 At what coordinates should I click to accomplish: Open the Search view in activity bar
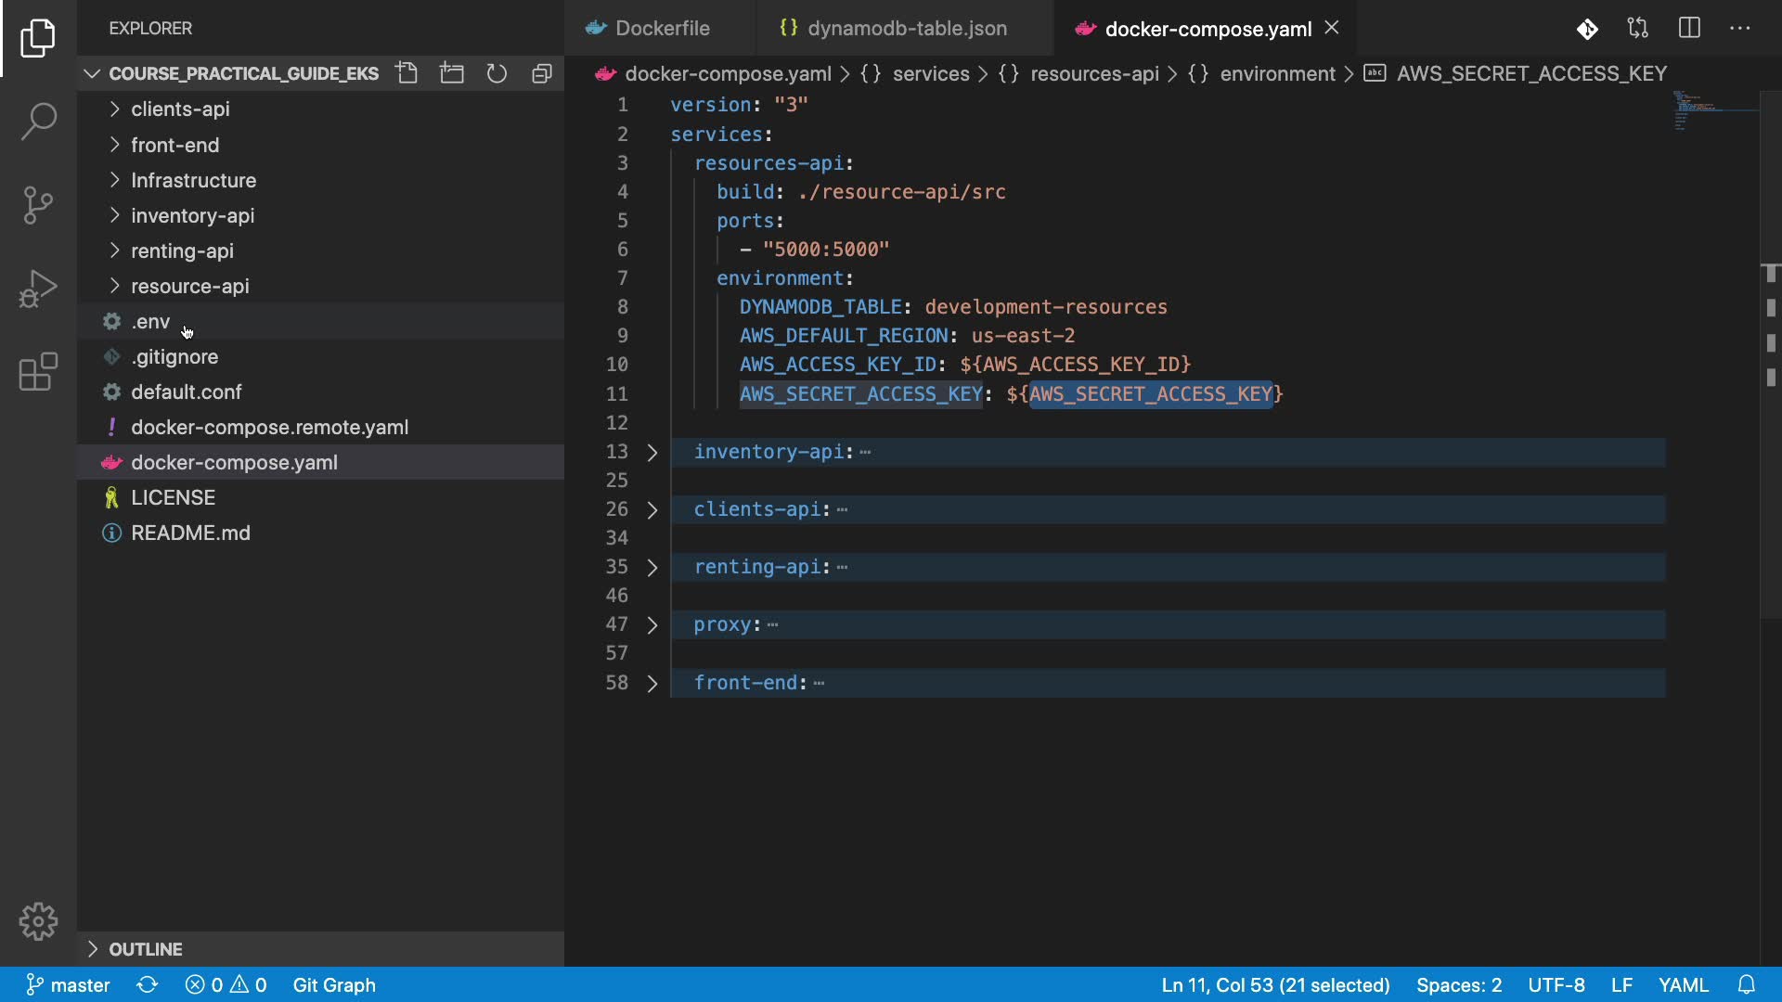[38, 121]
